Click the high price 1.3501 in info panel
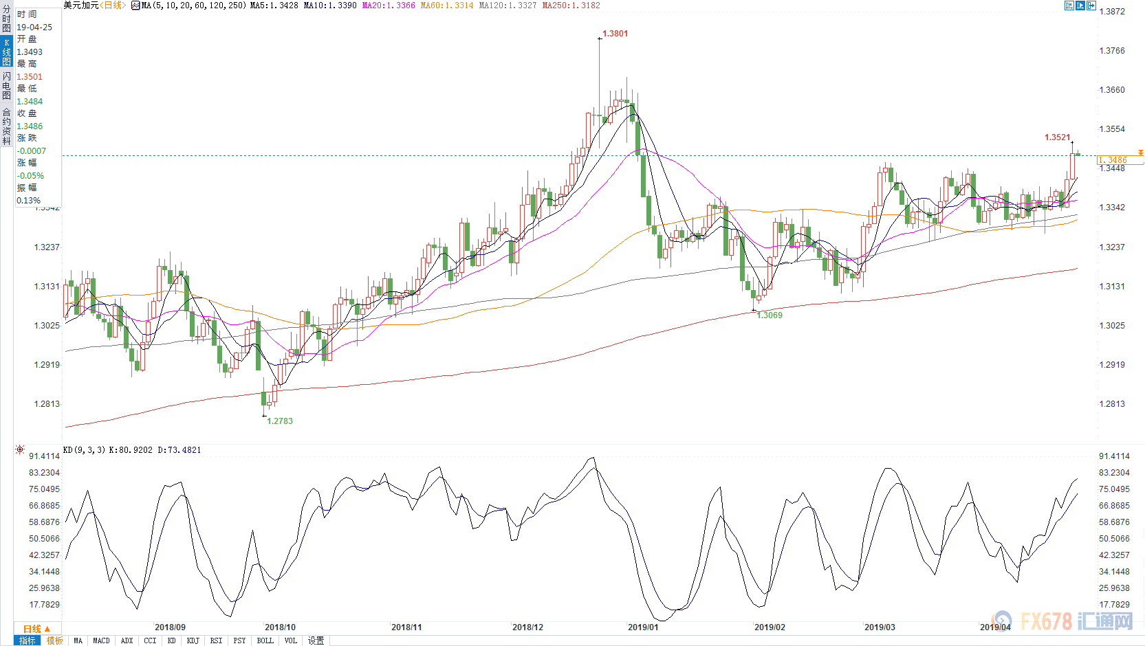The image size is (1145, 646). tap(30, 77)
